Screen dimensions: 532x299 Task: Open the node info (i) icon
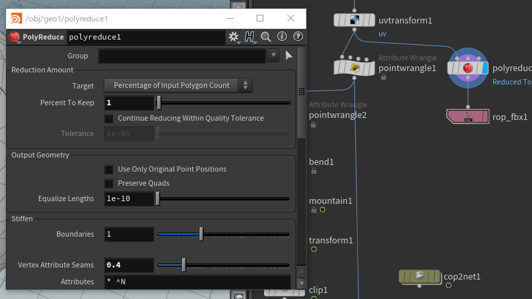(282, 36)
